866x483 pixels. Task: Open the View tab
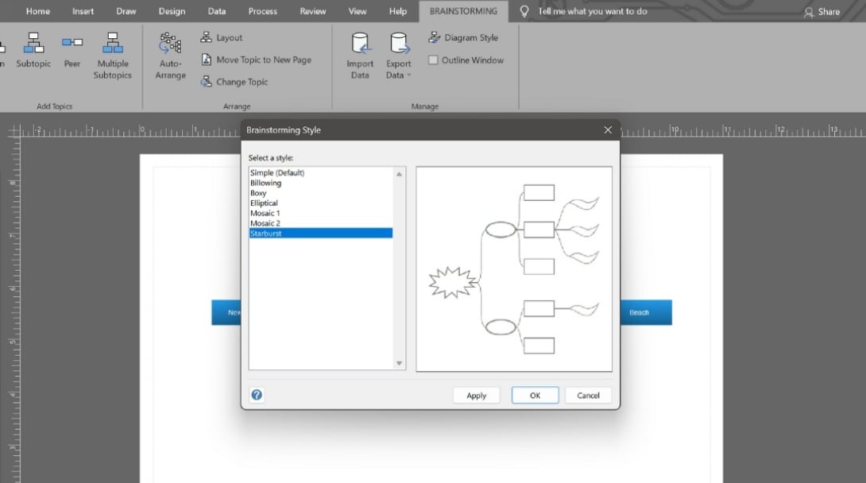coord(358,11)
